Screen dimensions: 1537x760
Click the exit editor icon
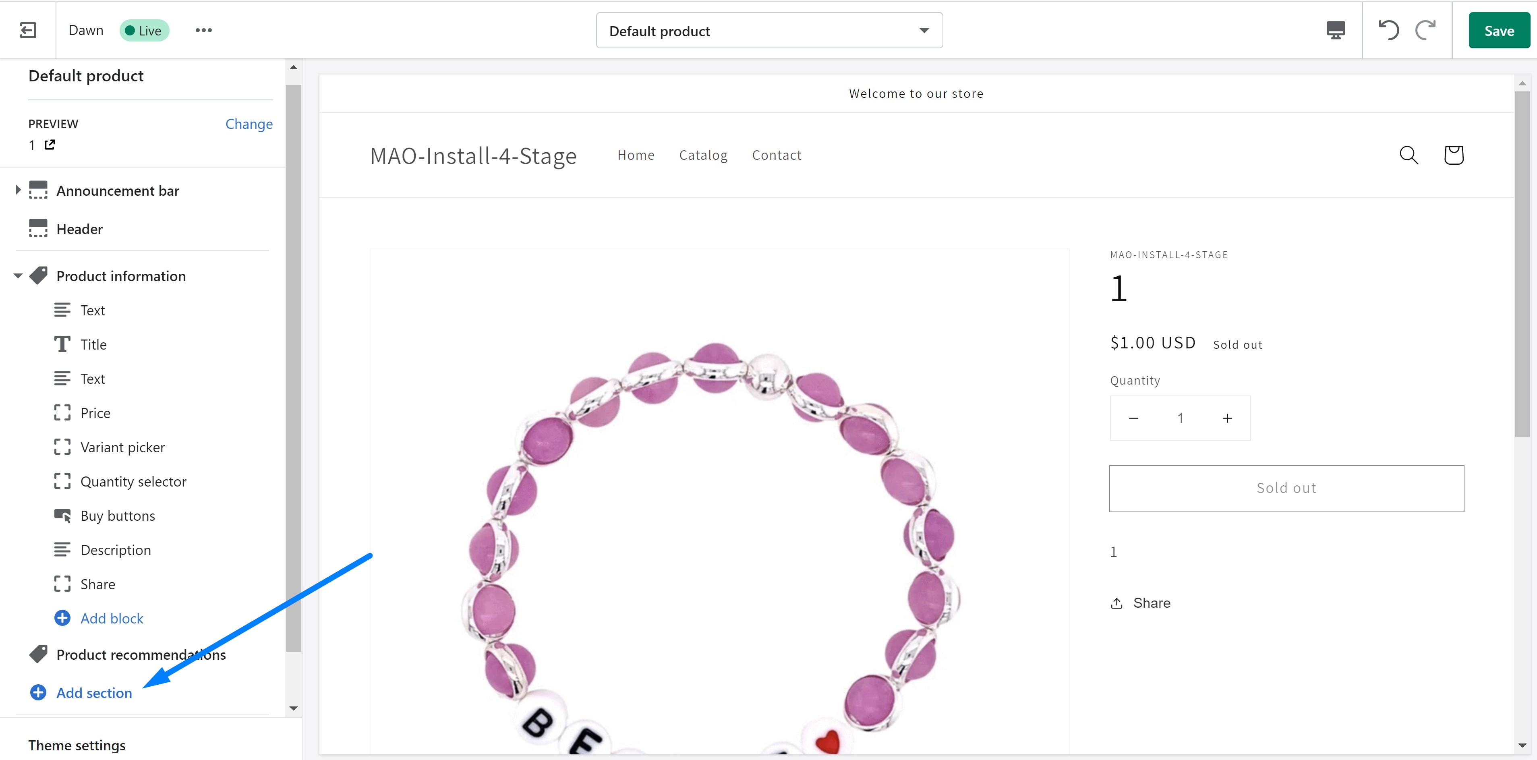pyautogui.click(x=28, y=31)
